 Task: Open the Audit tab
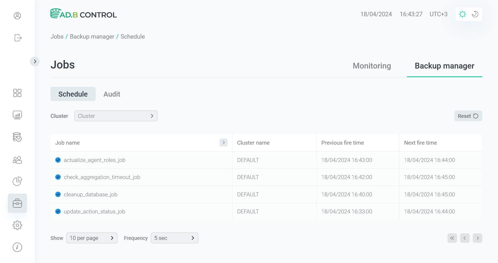pyautogui.click(x=112, y=94)
